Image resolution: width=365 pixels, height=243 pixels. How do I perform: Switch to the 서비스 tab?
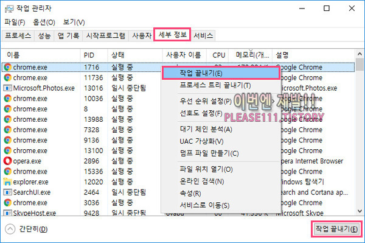tap(203, 36)
